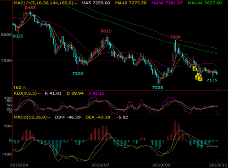Screen dimensions: 228x168
Task: Click the 7175 low price label
Action: click(212, 80)
